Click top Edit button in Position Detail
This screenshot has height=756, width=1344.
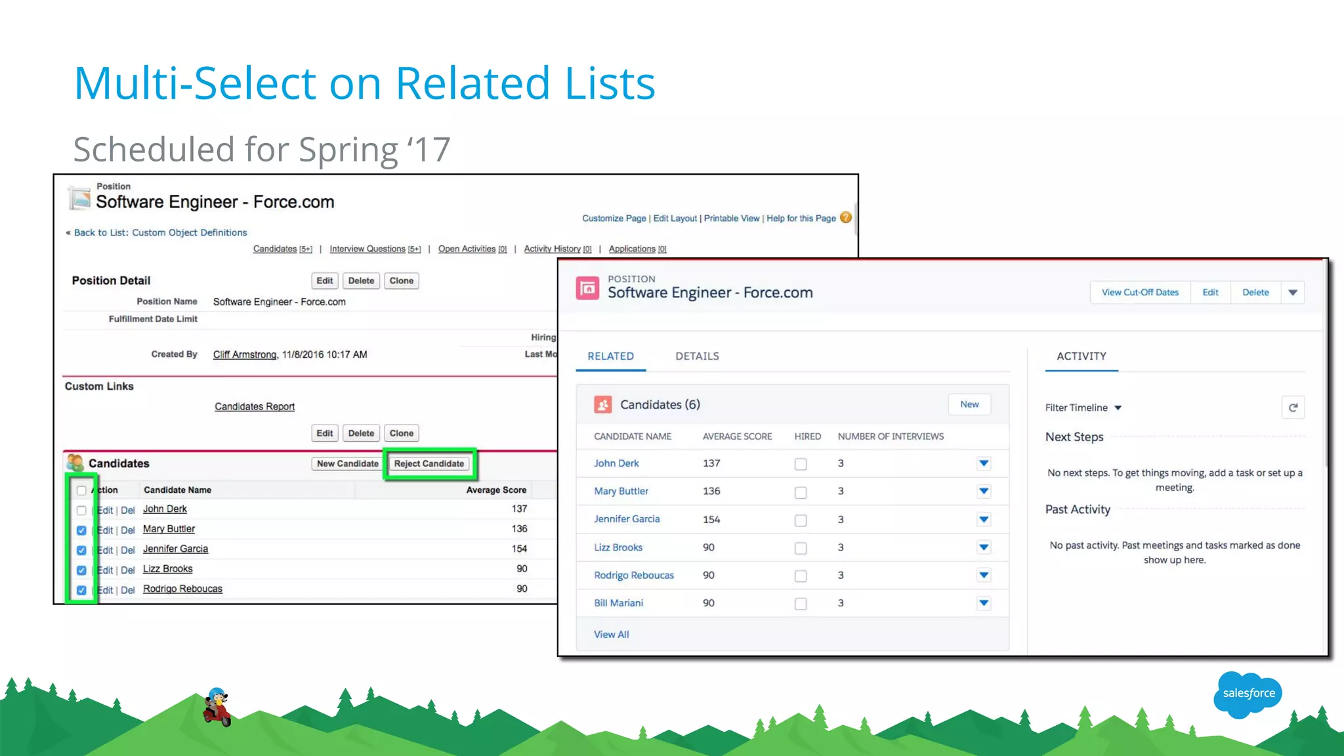tap(324, 281)
